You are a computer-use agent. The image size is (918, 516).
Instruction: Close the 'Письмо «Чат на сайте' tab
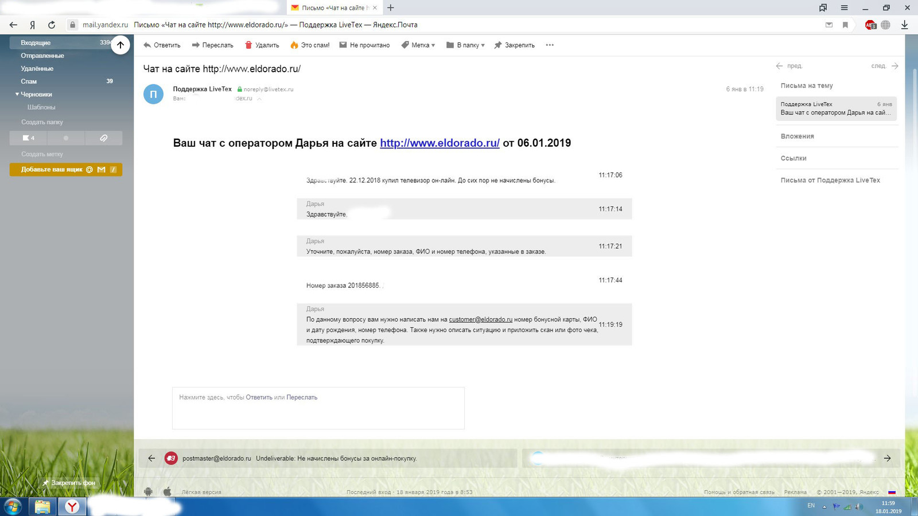[x=375, y=7]
